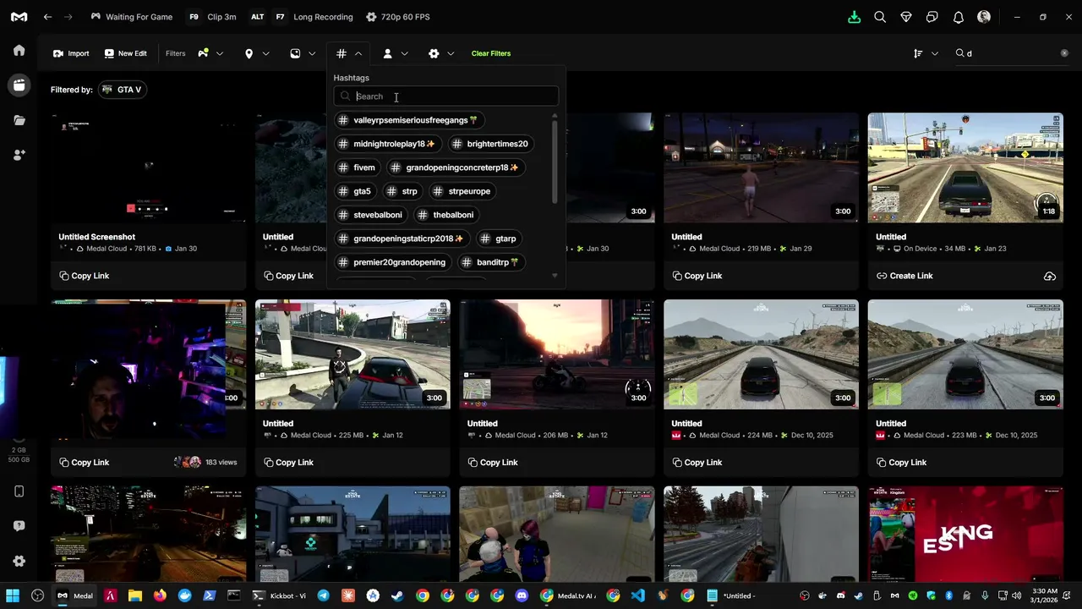The width and height of the screenshot is (1082, 609).
Task: Select the brightertimes20 hashtag
Action: 490,144
